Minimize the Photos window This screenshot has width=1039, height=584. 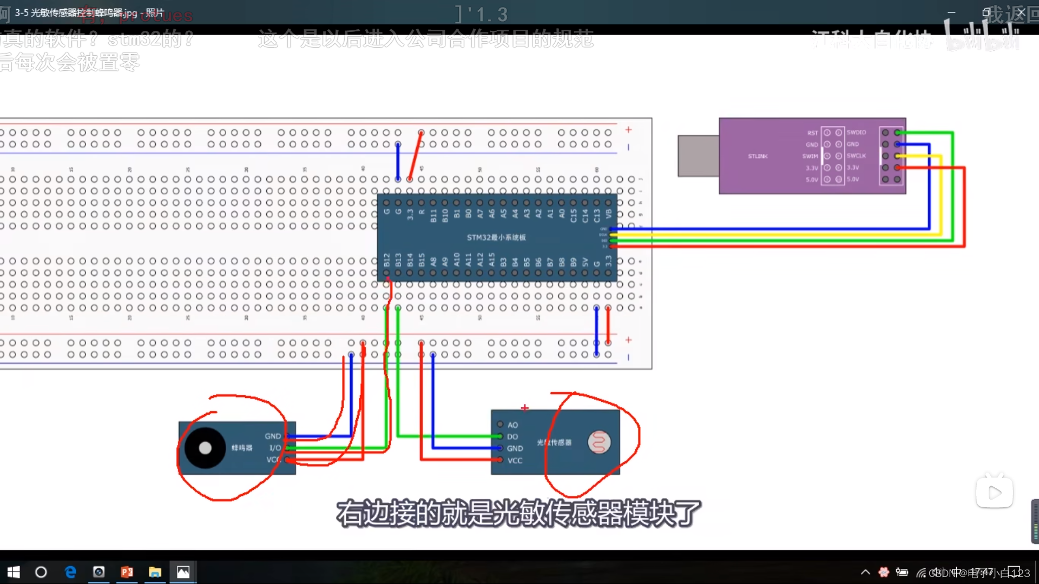coord(951,12)
